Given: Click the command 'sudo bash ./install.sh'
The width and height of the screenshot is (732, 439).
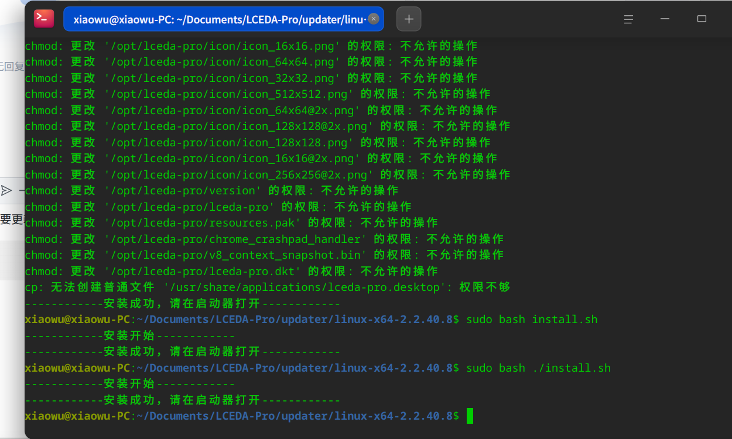Looking at the screenshot, I should (538, 368).
